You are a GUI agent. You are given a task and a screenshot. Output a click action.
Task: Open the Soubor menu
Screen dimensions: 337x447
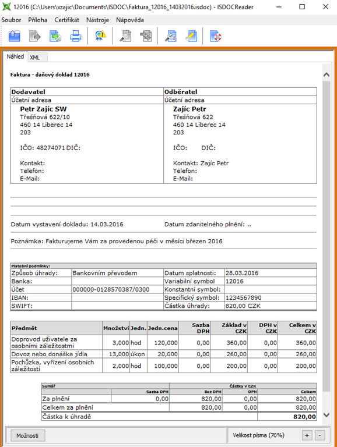[11, 20]
